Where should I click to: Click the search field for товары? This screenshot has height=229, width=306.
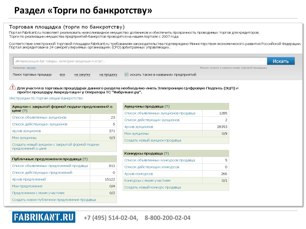click(x=140, y=61)
